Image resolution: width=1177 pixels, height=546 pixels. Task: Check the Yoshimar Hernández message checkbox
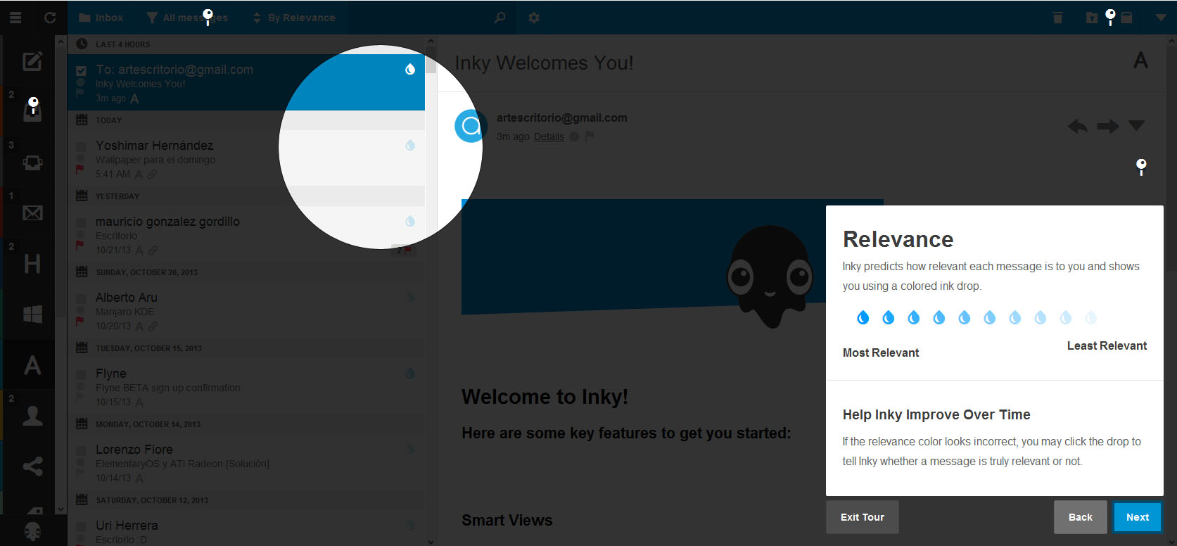pos(81,146)
